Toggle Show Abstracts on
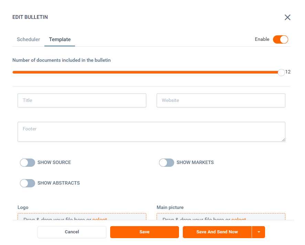 coord(28,183)
